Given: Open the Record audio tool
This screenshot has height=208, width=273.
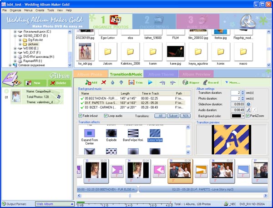Looking at the screenshot, I should [x=211, y=82].
